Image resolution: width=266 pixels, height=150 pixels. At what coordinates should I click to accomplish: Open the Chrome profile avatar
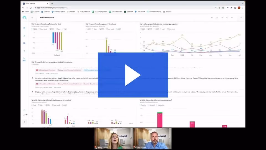click(239, 8)
